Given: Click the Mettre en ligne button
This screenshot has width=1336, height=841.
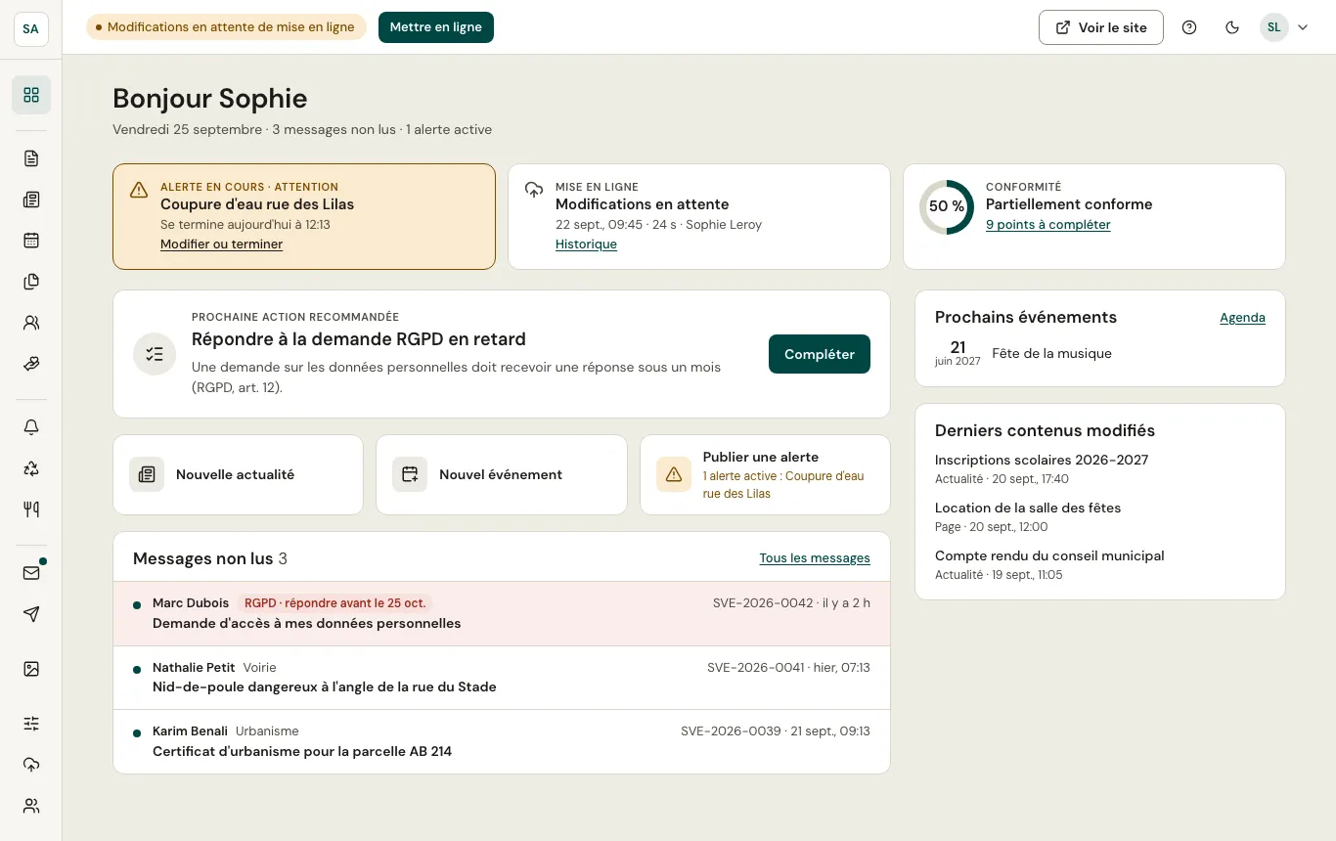Looking at the screenshot, I should click(x=436, y=27).
